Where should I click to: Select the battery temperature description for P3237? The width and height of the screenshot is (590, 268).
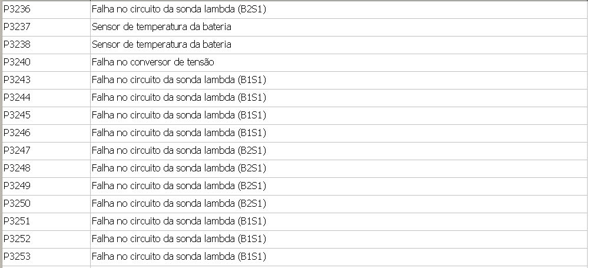point(161,27)
